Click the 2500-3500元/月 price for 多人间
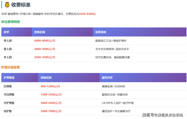The width and height of the screenshot is (187, 119). tap(45, 57)
